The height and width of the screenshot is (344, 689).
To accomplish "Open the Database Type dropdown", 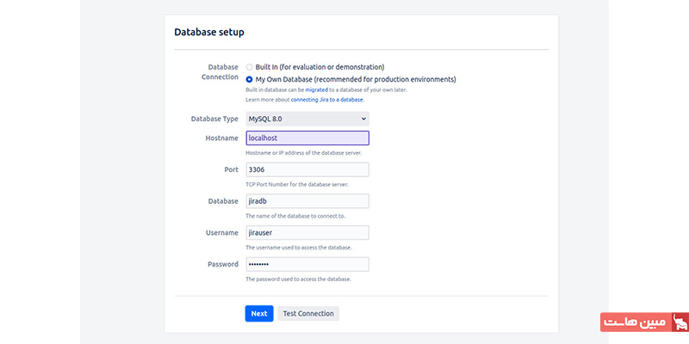I will 307,119.
